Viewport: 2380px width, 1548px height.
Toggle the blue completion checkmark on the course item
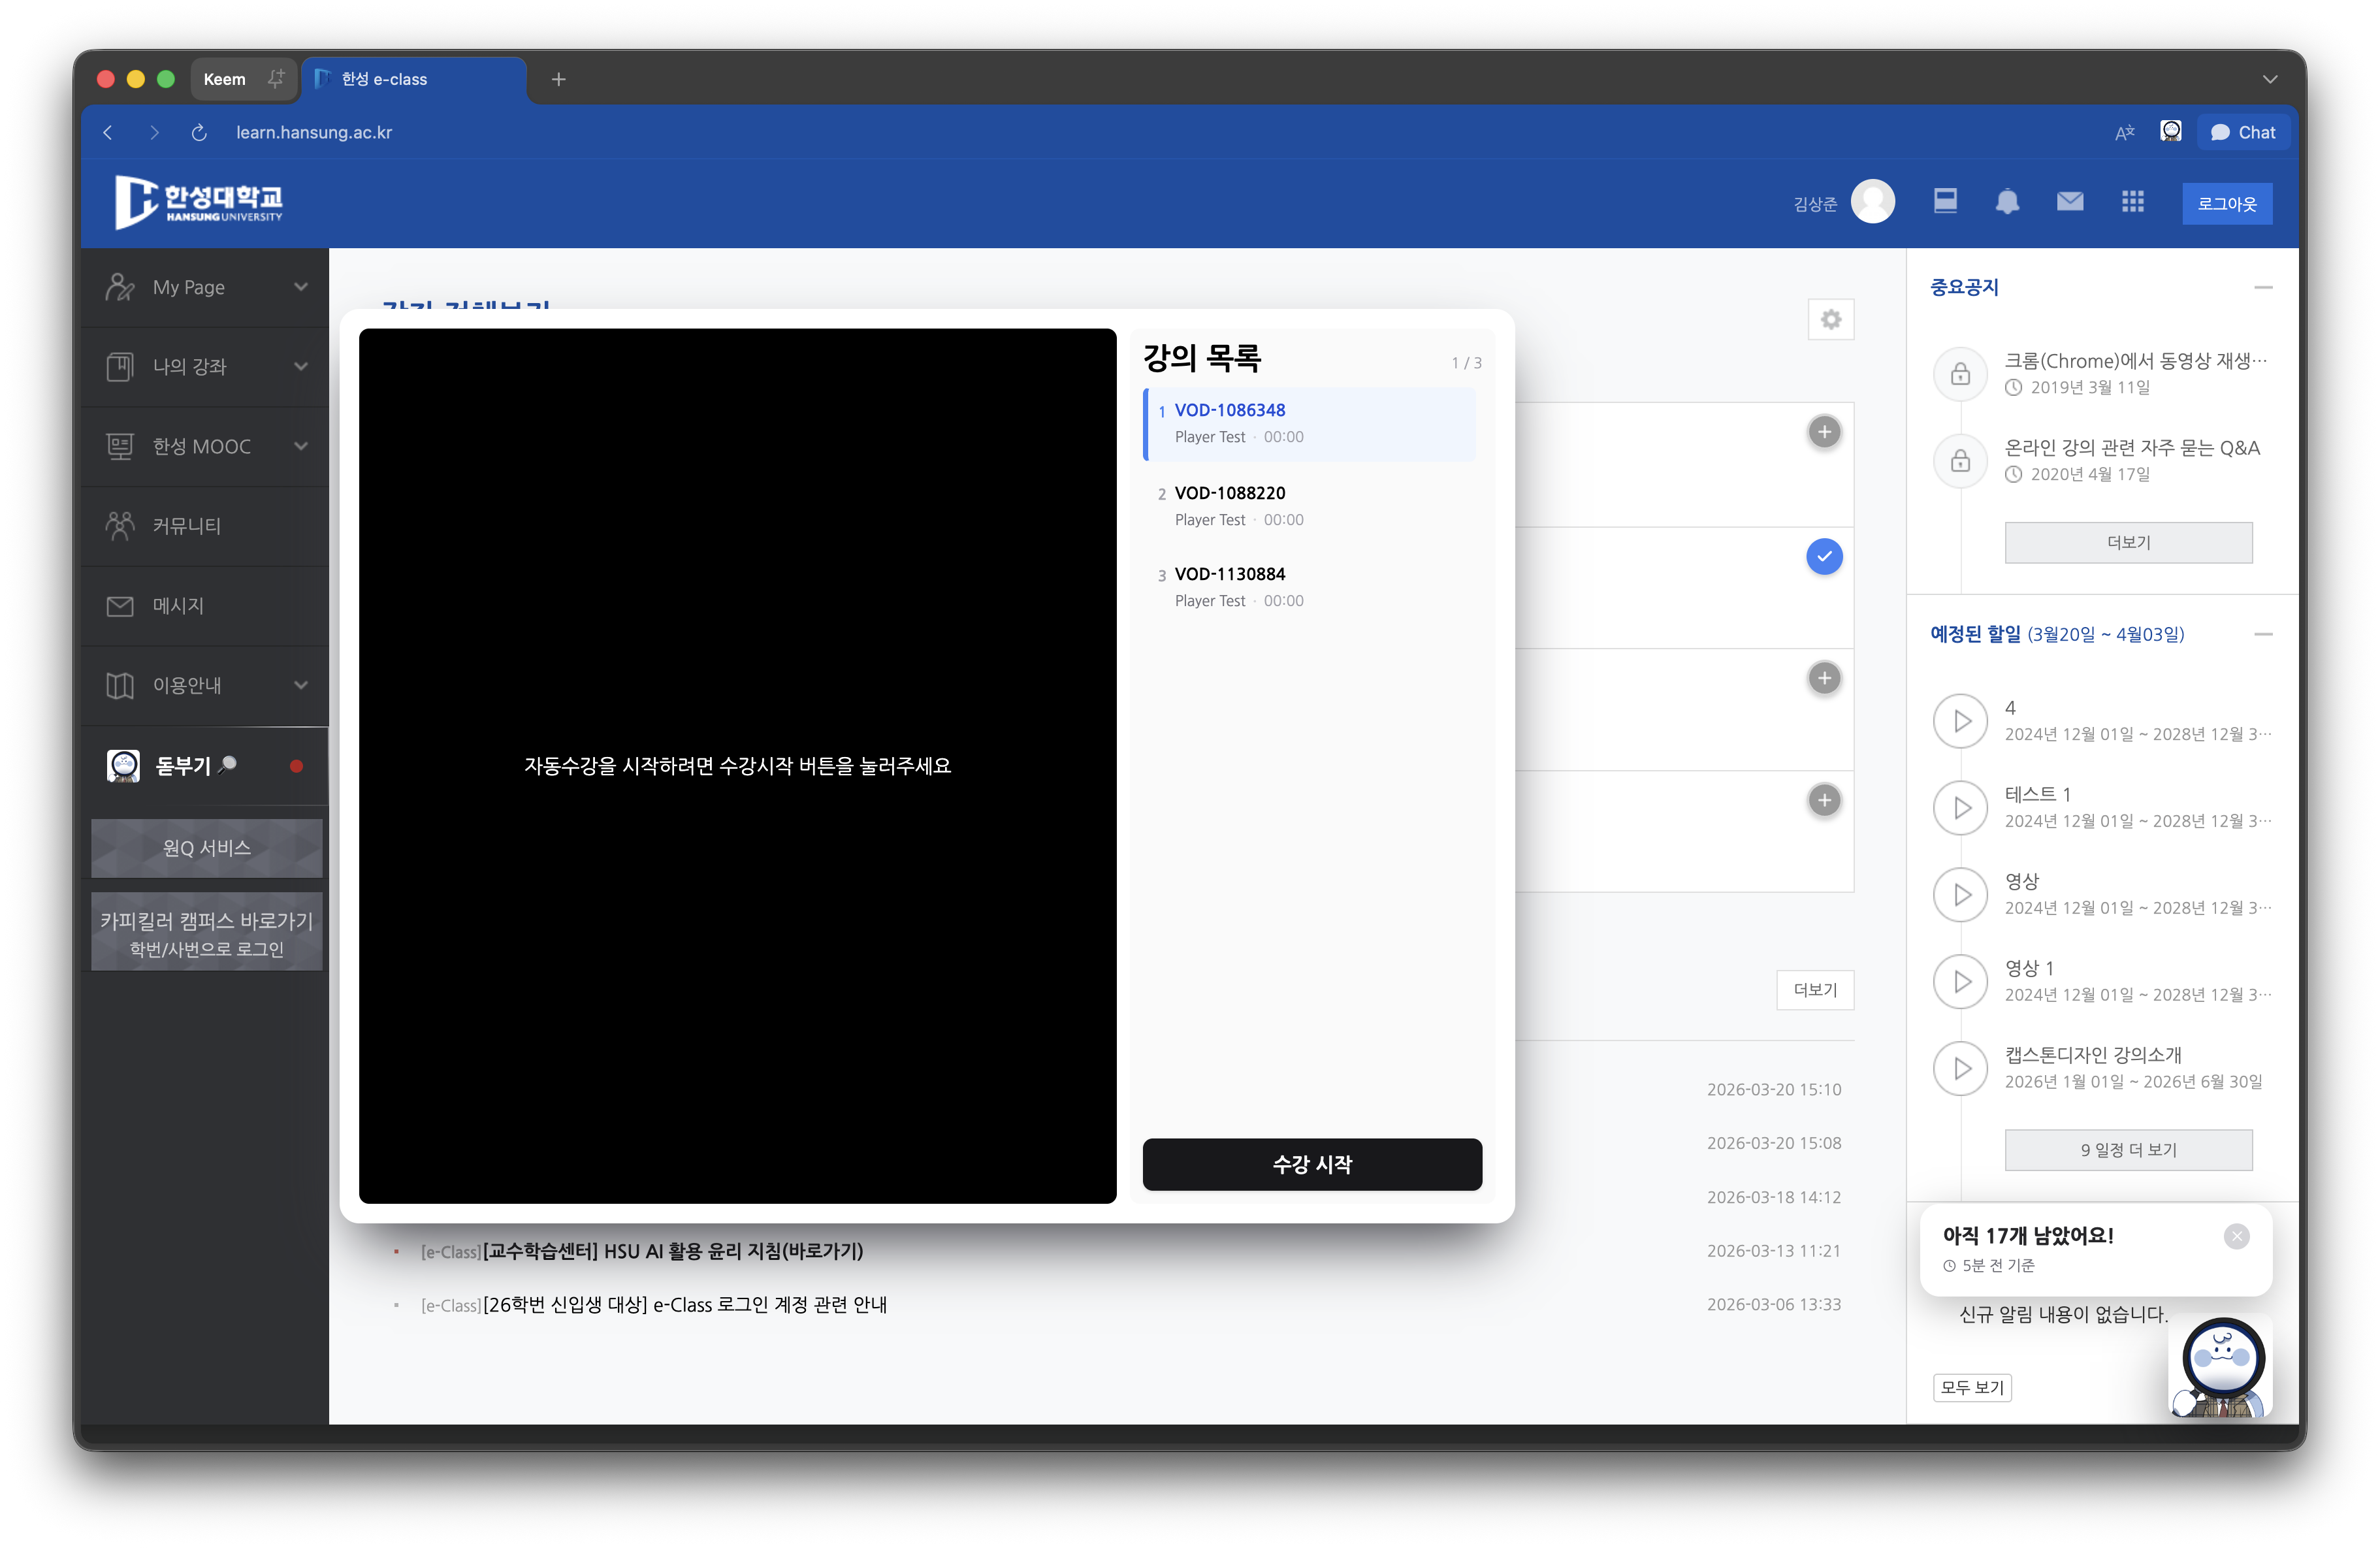[x=1824, y=557]
